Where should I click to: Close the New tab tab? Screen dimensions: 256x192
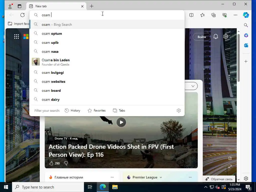click(x=82, y=6)
